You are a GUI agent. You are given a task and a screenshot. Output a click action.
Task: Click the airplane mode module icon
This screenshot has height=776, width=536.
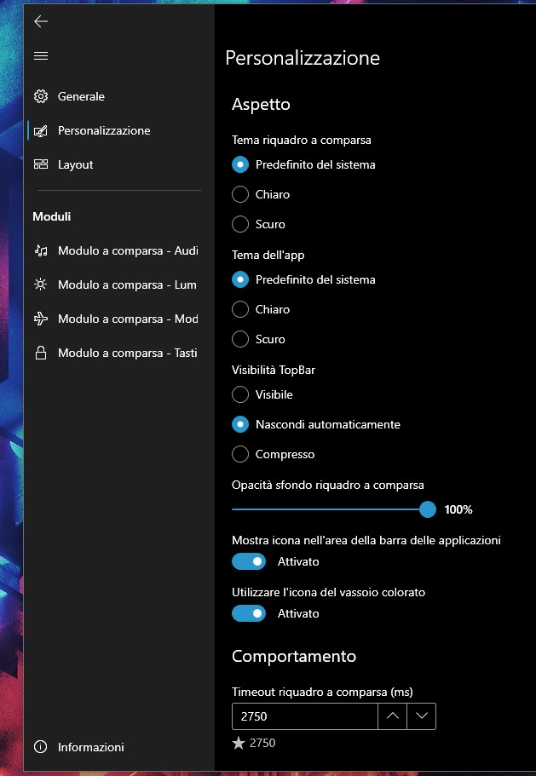pyautogui.click(x=41, y=319)
